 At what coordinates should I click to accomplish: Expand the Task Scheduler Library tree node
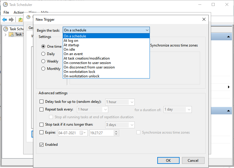tap(5, 34)
